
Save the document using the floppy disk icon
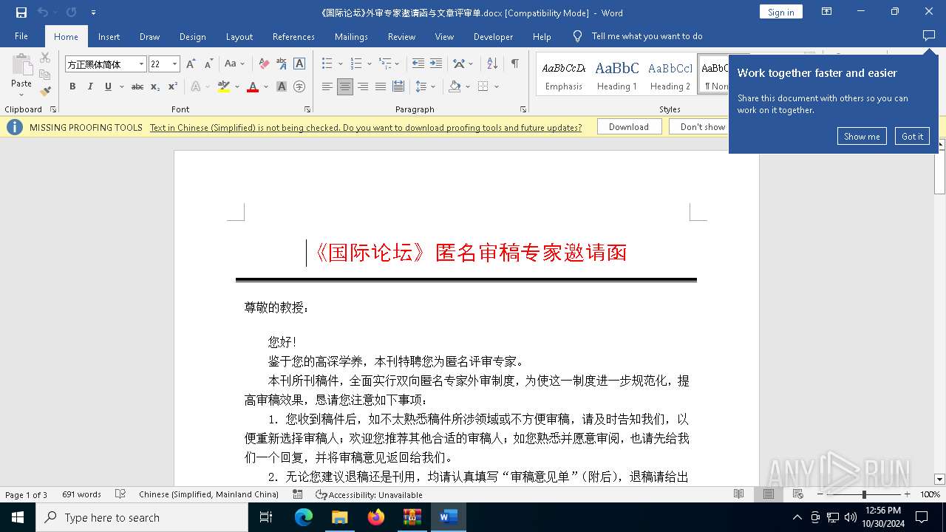coord(21,13)
